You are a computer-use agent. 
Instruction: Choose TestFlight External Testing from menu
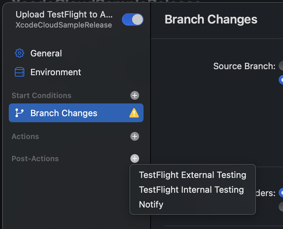pos(193,175)
